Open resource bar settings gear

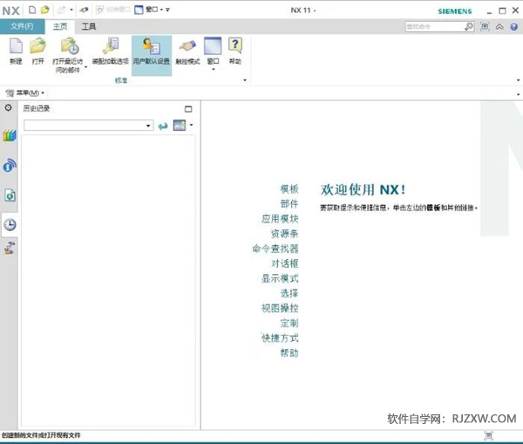pos(9,107)
